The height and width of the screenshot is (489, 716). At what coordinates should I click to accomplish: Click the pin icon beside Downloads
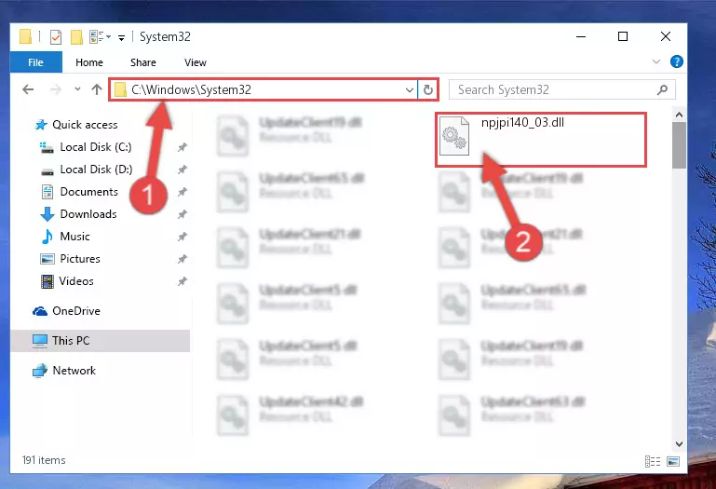click(x=182, y=214)
